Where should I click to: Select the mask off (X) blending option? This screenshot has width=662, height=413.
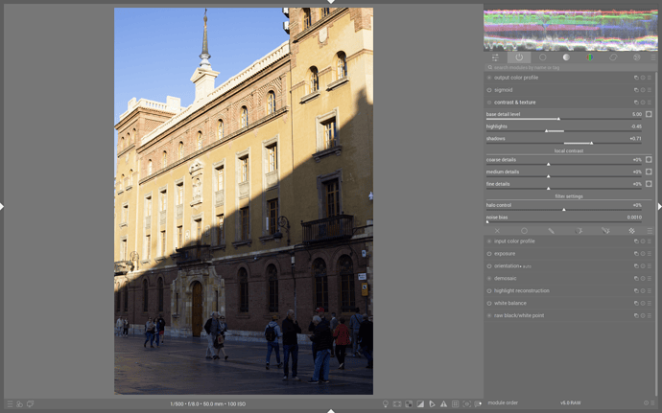pos(497,231)
